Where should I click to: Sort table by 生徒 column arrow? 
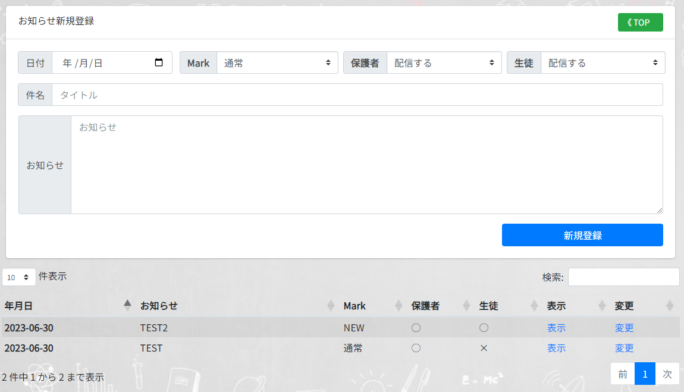[534, 306]
